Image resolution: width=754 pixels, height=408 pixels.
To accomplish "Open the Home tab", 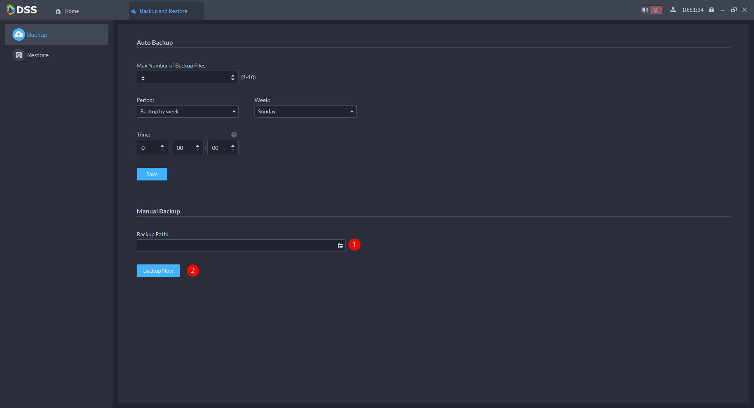I will (x=67, y=11).
